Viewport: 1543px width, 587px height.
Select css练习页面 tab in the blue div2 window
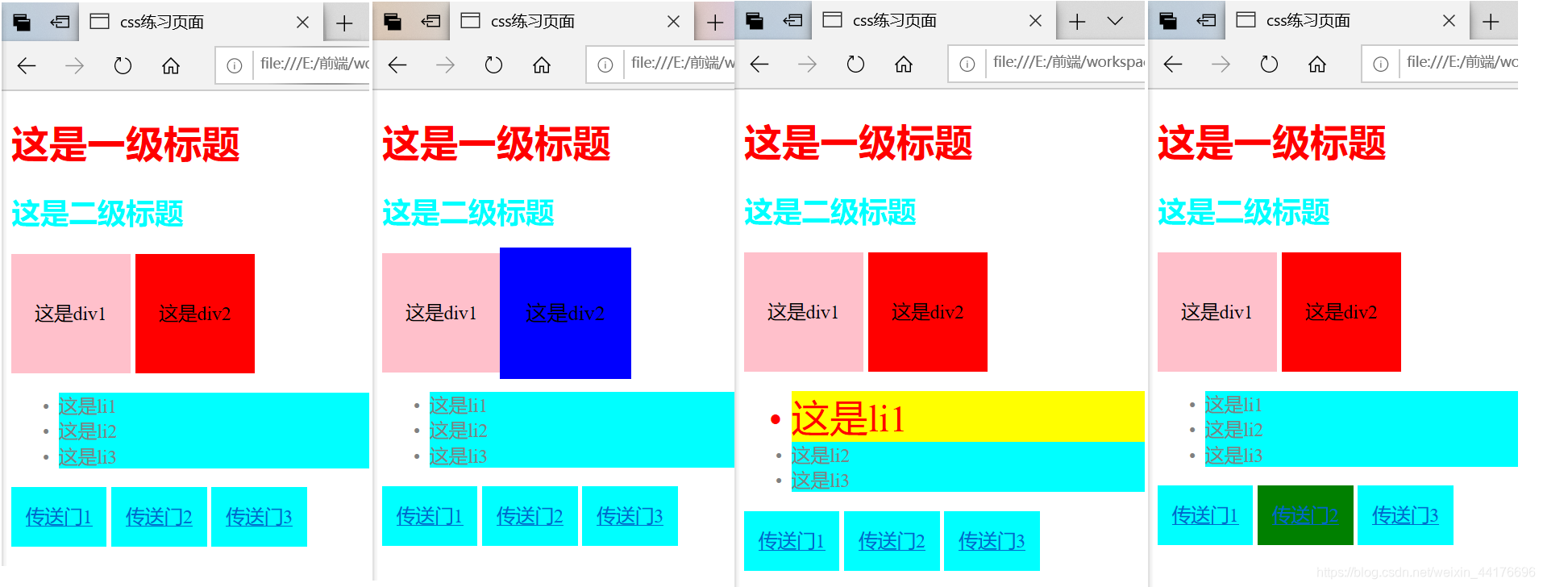point(571,23)
